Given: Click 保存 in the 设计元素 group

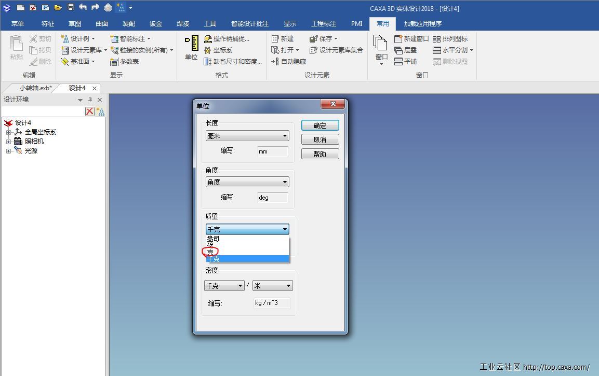Looking at the screenshot, I should tap(324, 38).
